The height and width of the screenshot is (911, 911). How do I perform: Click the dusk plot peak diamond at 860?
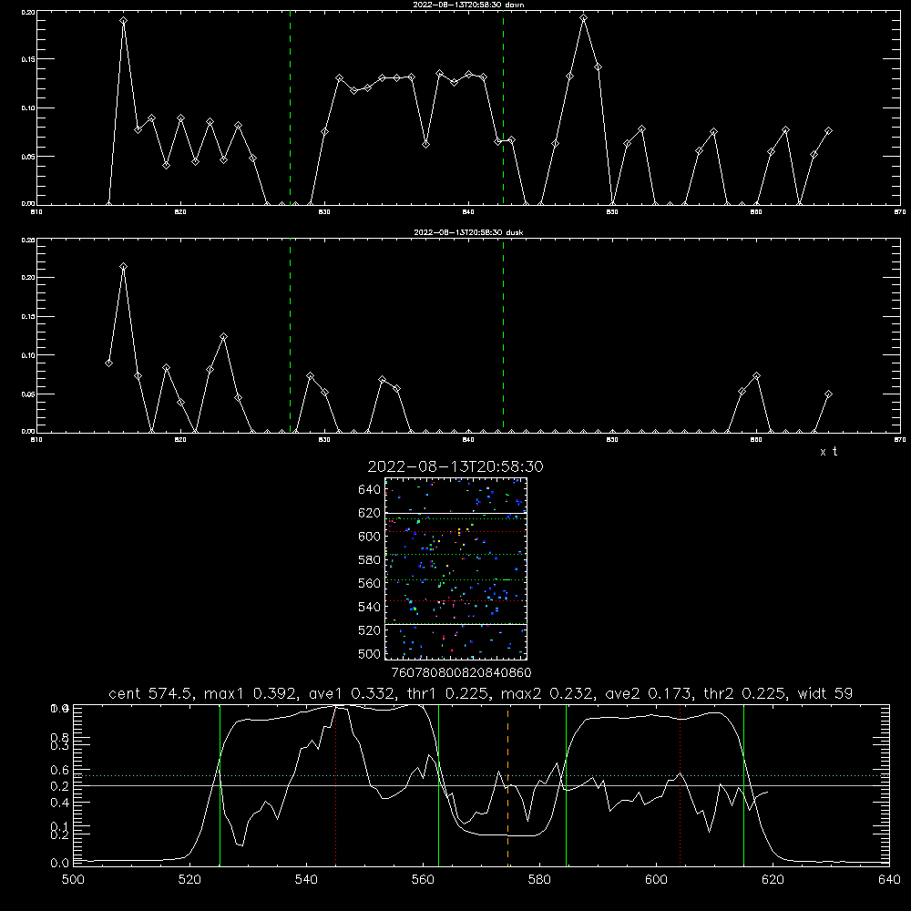tap(756, 376)
